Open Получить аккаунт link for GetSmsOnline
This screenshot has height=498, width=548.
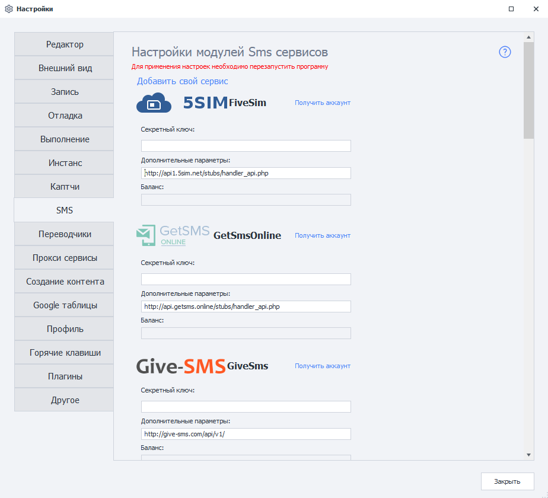(x=323, y=235)
